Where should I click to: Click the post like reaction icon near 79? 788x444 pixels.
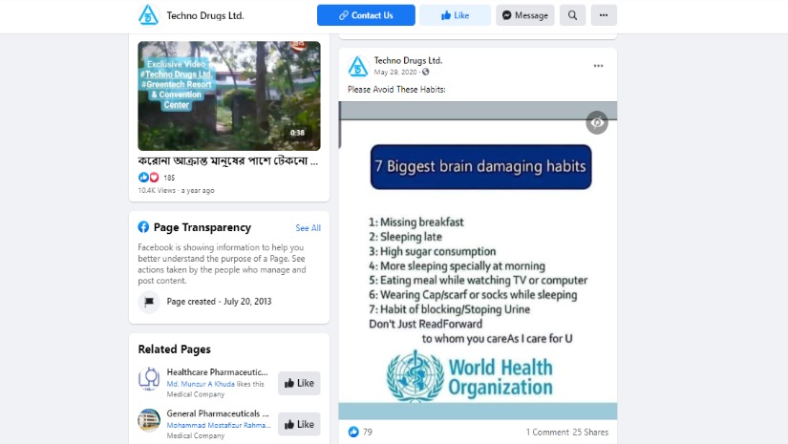353,432
